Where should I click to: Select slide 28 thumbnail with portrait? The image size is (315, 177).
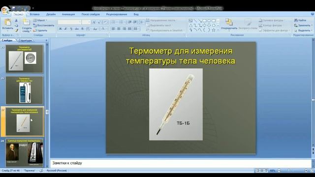[x=25, y=153]
